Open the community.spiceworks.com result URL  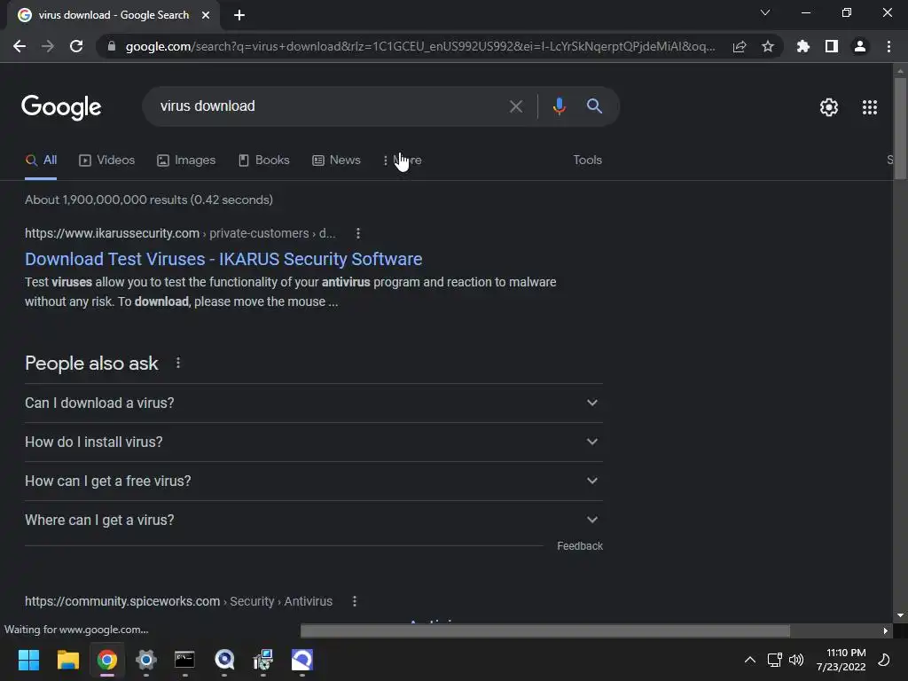point(178,602)
